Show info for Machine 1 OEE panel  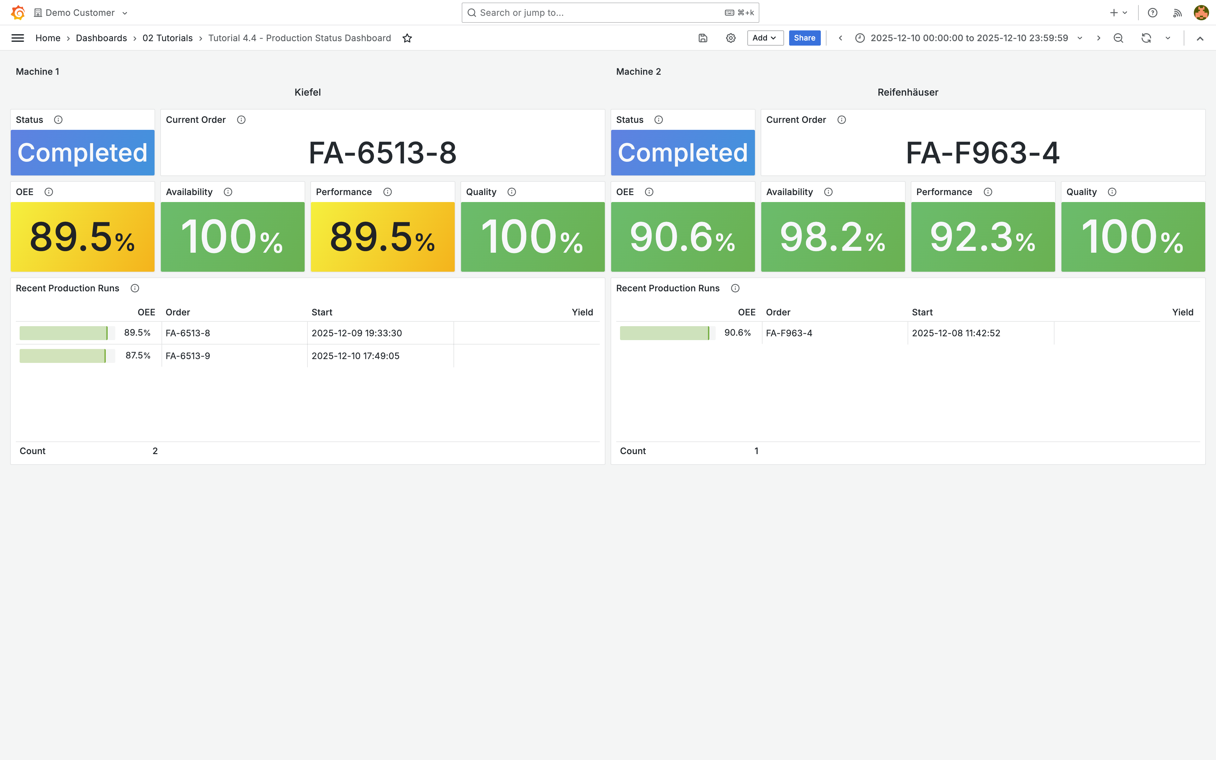49,192
